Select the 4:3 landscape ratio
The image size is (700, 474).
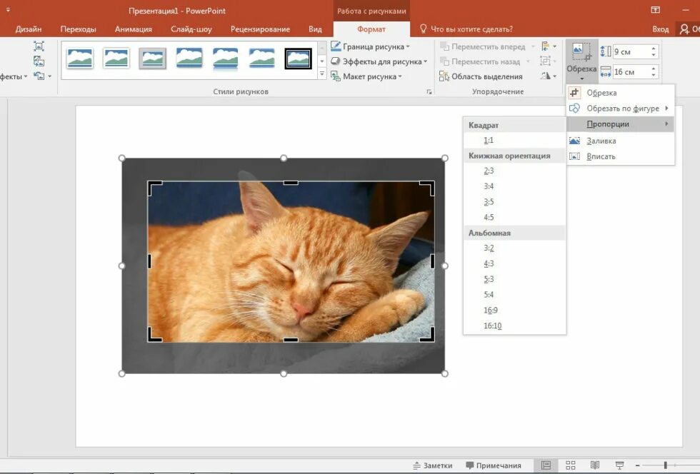pos(514,264)
